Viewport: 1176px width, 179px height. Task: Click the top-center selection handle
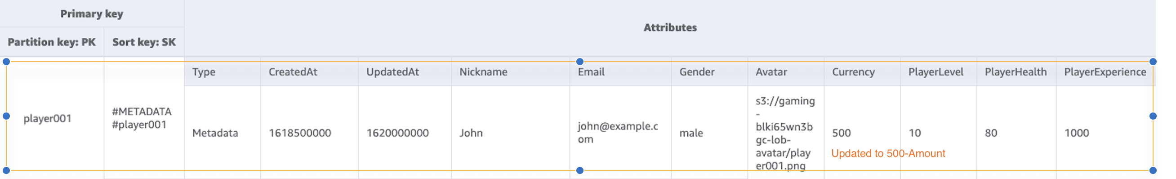point(580,62)
